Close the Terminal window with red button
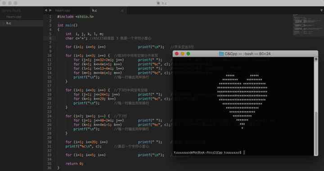 [177, 54]
